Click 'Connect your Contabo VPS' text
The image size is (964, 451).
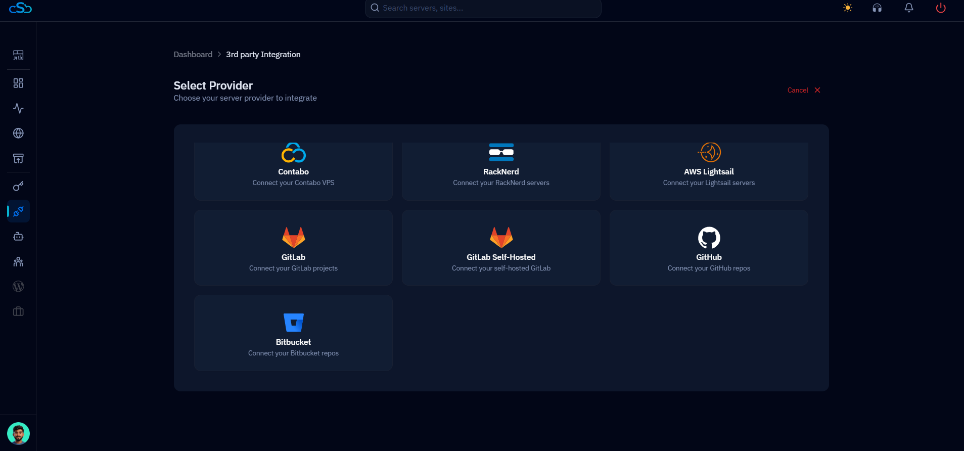click(x=293, y=183)
